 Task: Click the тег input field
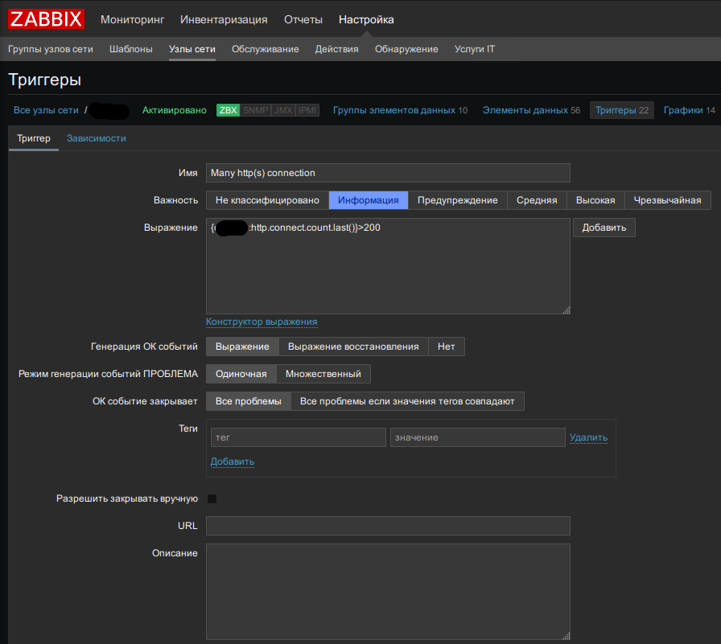coord(298,437)
